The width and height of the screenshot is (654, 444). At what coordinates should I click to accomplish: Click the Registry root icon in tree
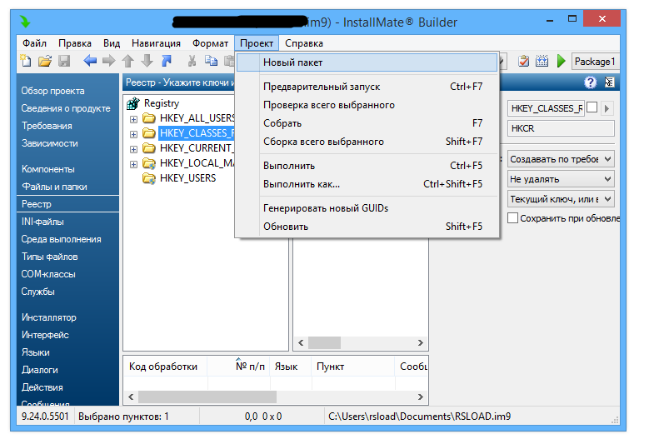[133, 103]
